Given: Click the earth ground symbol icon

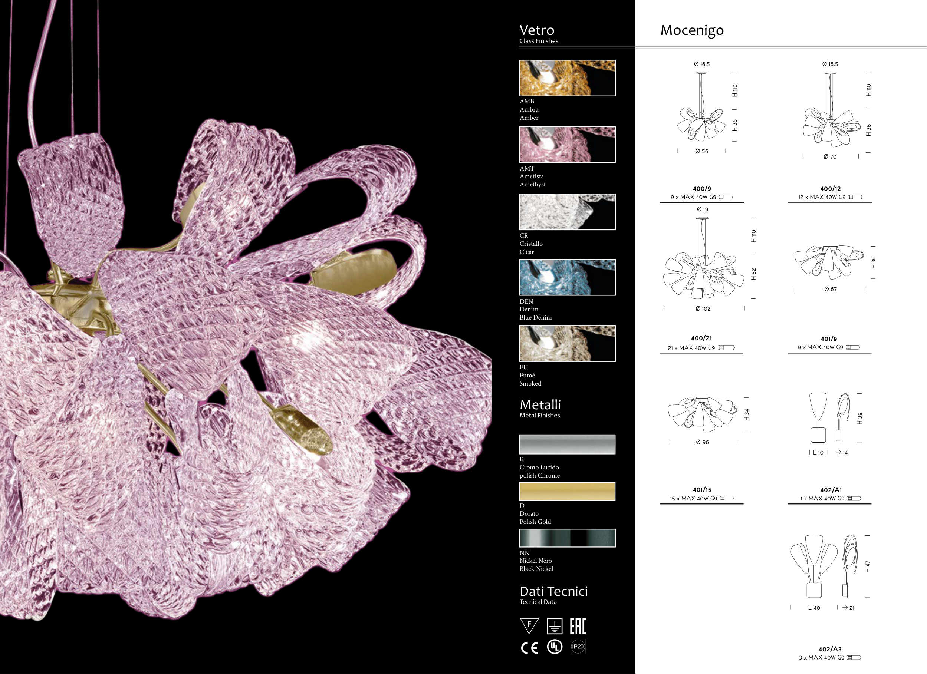Looking at the screenshot, I should (555, 626).
